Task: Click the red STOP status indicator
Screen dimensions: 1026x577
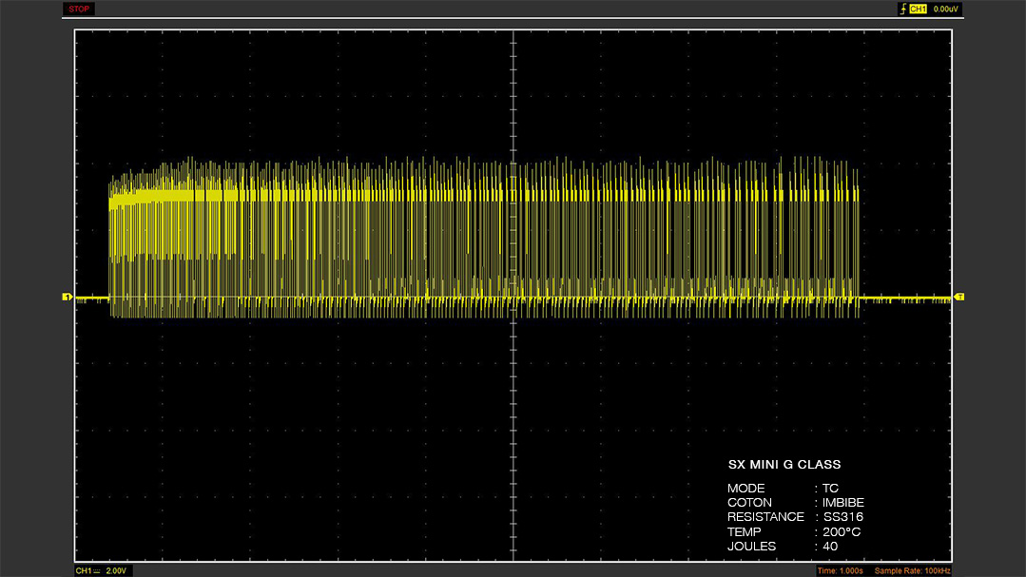Action: [x=79, y=9]
